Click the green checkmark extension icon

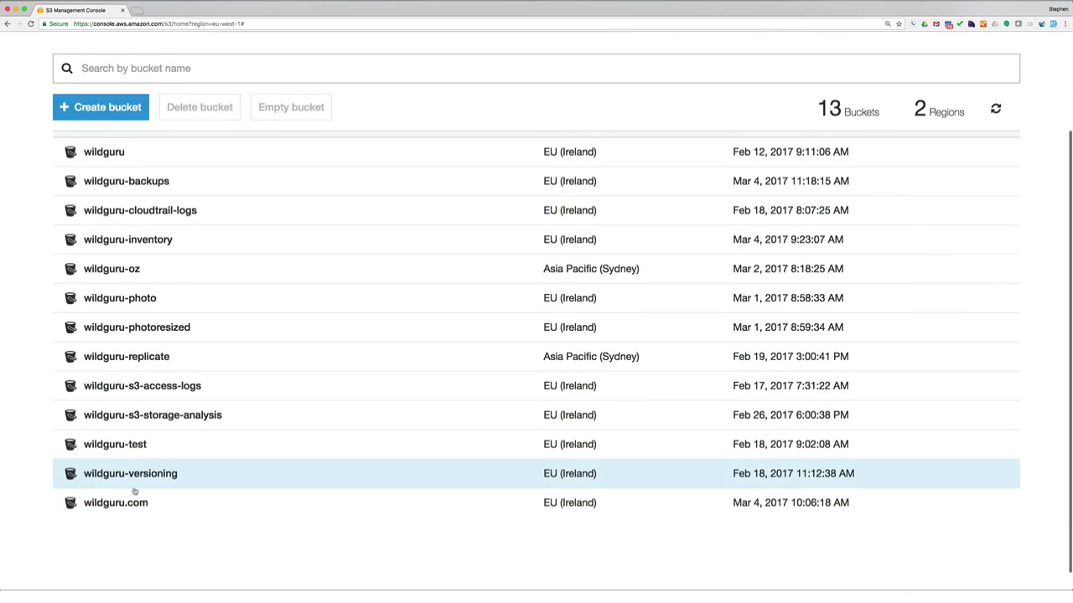tap(960, 23)
